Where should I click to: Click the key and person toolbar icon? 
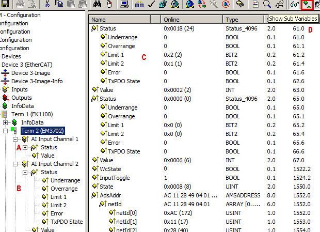pos(279,4)
